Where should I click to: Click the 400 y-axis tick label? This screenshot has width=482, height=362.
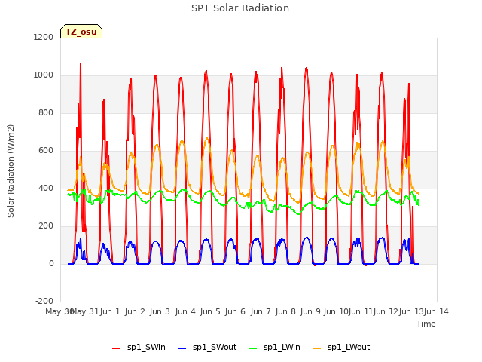point(46,188)
